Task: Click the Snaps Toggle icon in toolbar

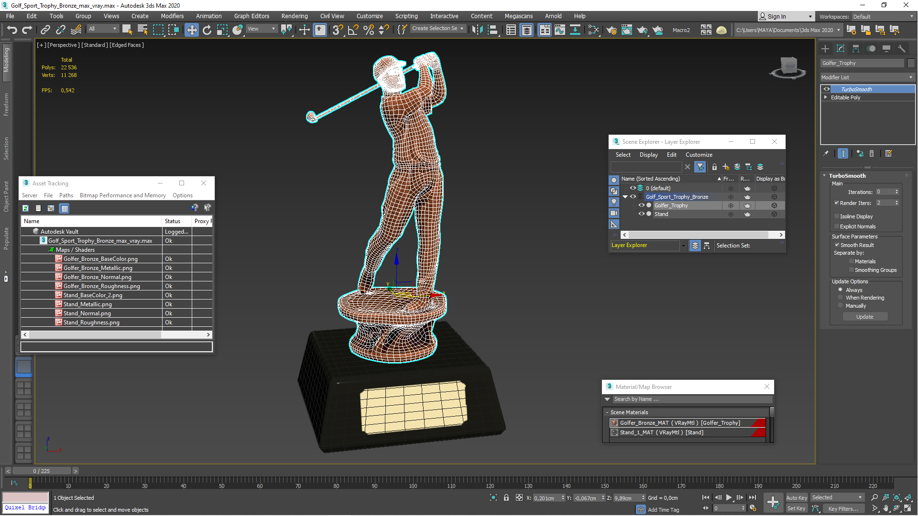Action: [336, 30]
